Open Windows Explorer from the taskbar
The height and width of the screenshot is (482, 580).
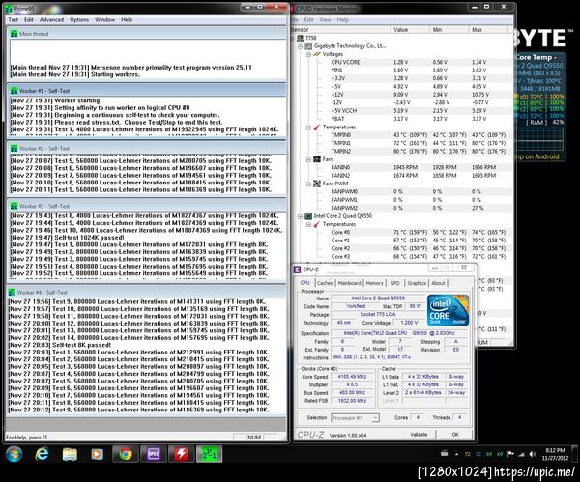[70, 454]
